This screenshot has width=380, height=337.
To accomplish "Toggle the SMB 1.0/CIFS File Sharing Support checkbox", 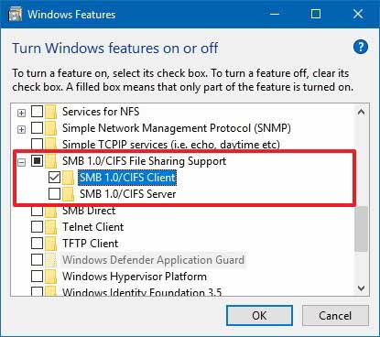I will coord(37,160).
